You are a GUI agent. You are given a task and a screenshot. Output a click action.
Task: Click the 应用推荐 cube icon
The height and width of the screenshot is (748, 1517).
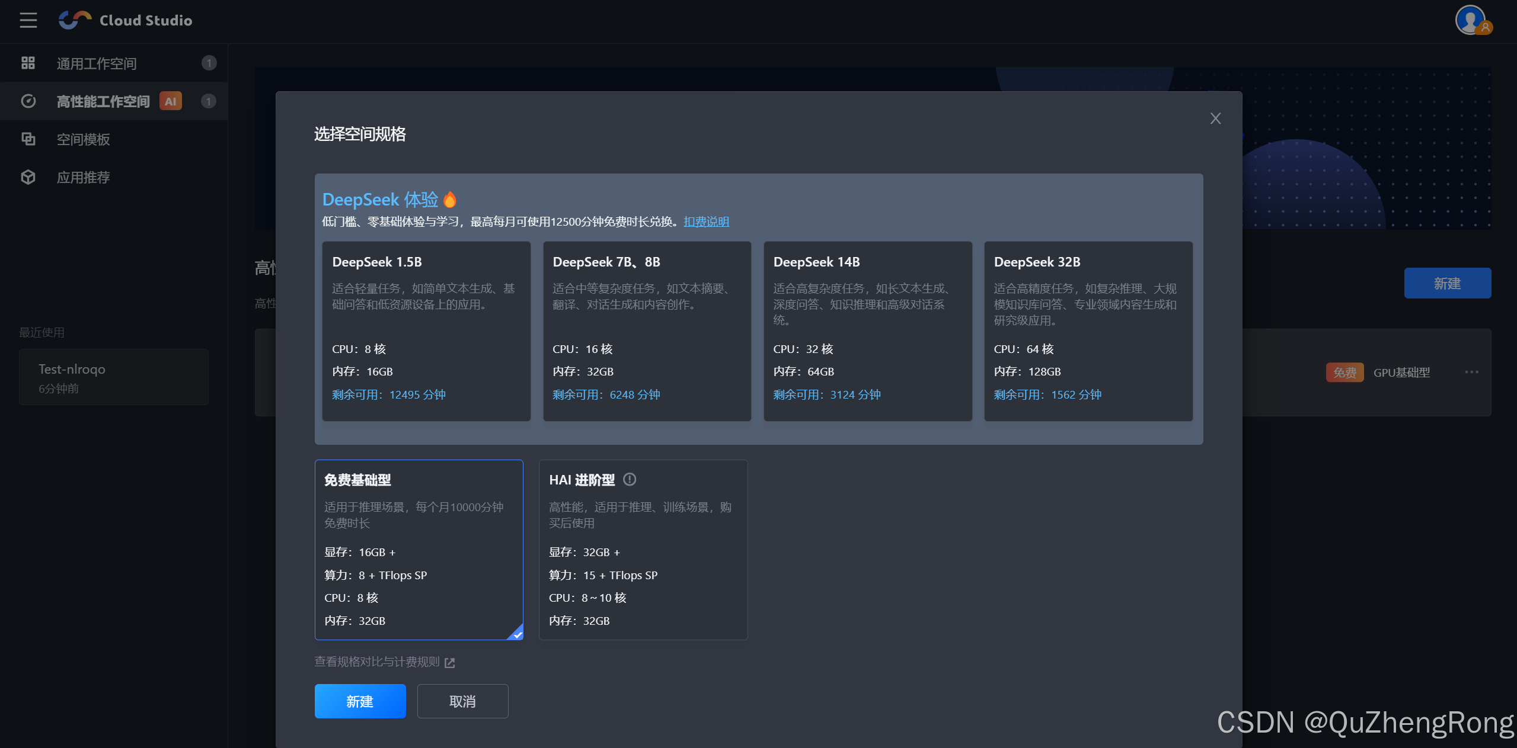pyautogui.click(x=28, y=177)
